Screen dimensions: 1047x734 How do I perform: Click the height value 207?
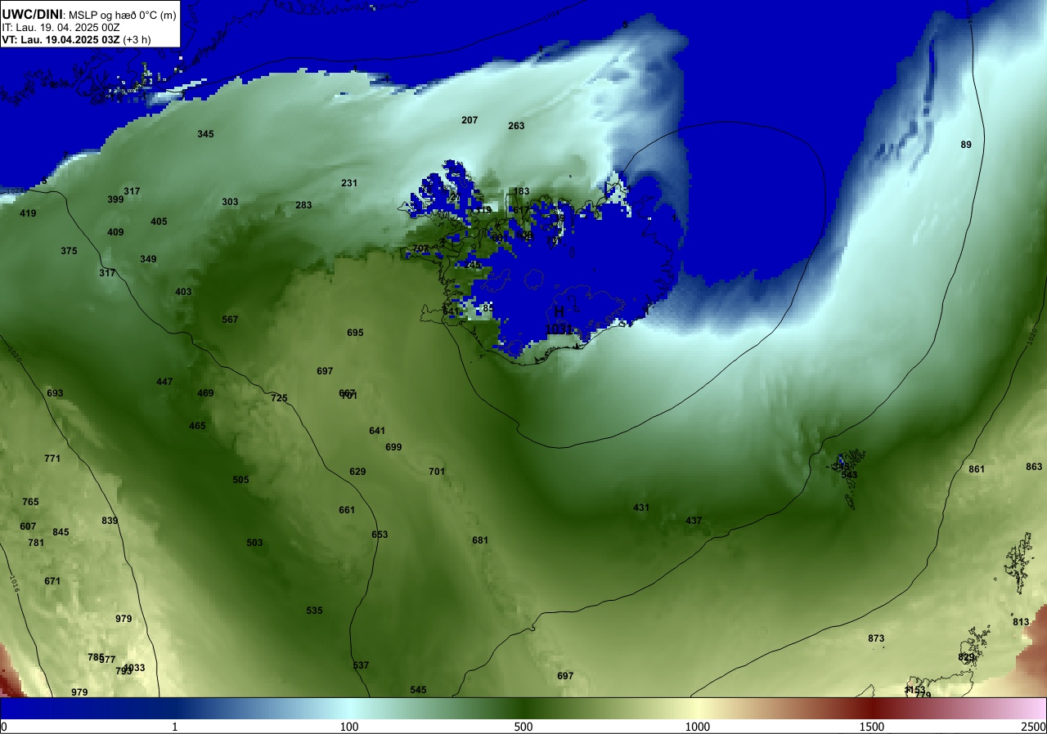click(x=470, y=120)
